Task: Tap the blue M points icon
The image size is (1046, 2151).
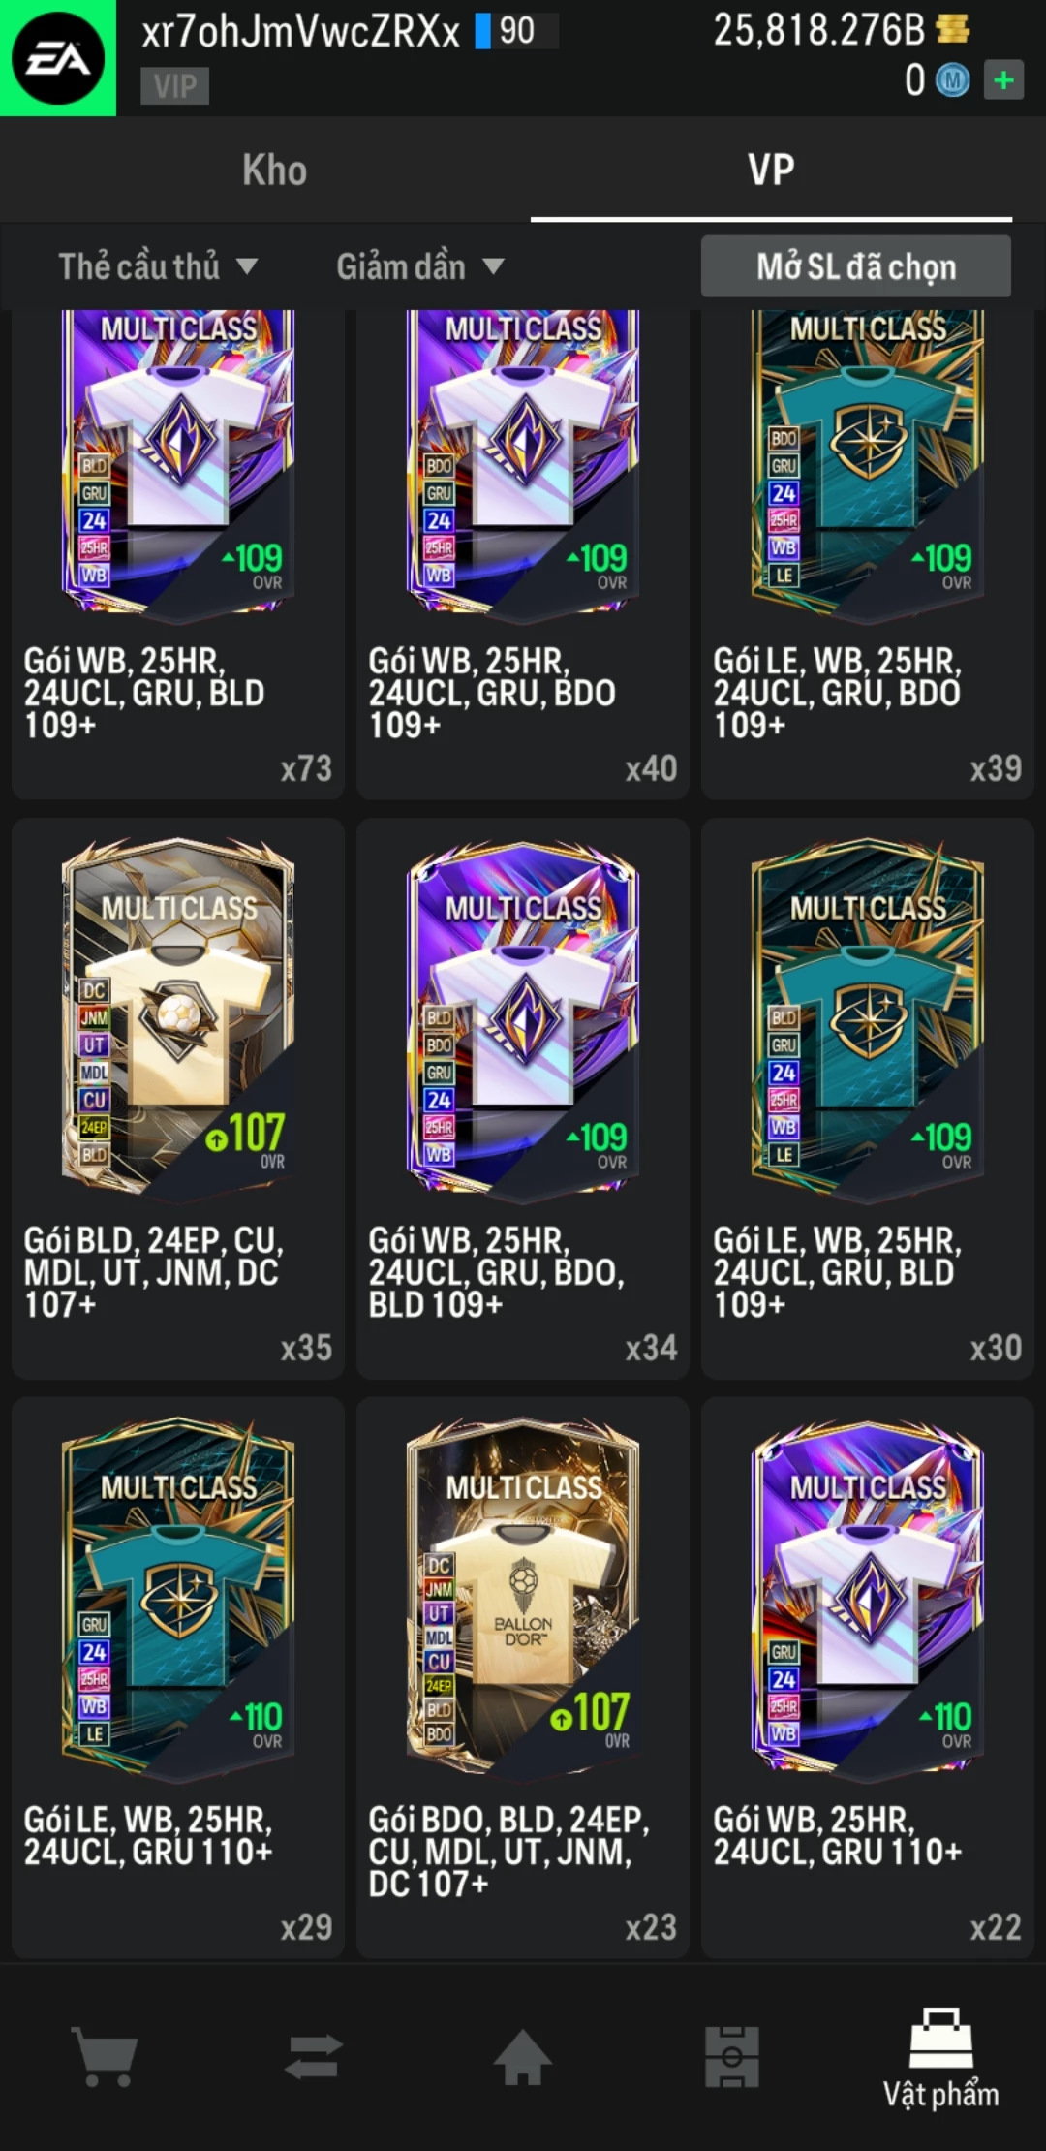Action: (953, 80)
